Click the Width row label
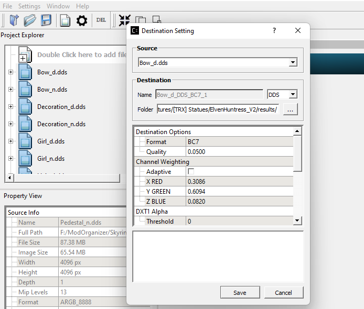Screen dimensions: 364x309 pos(27,262)
